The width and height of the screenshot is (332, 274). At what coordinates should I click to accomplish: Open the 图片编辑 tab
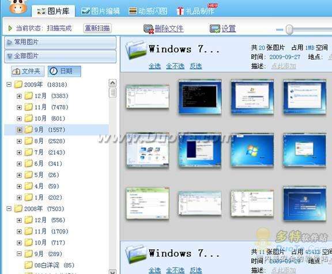(101, 11)
